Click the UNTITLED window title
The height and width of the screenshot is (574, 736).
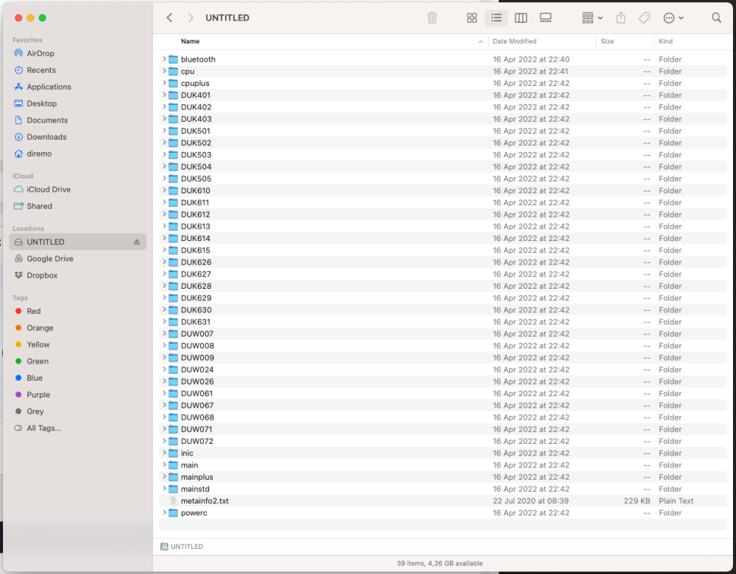[x=227, y=18]
